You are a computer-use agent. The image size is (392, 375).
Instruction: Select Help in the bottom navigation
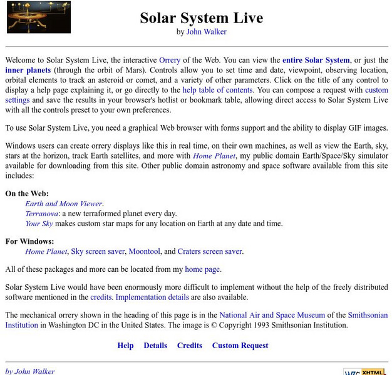(125, 346)
